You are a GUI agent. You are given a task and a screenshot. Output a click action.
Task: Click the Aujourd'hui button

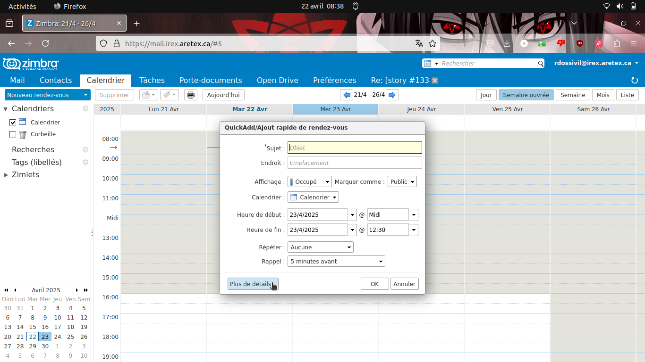click(223, 95)
